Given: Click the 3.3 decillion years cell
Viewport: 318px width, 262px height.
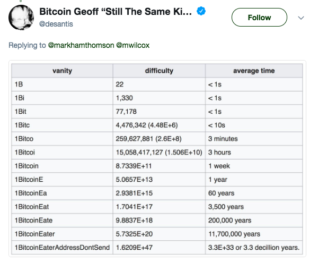Looking at the screenshot, I should tap(254, 247).
